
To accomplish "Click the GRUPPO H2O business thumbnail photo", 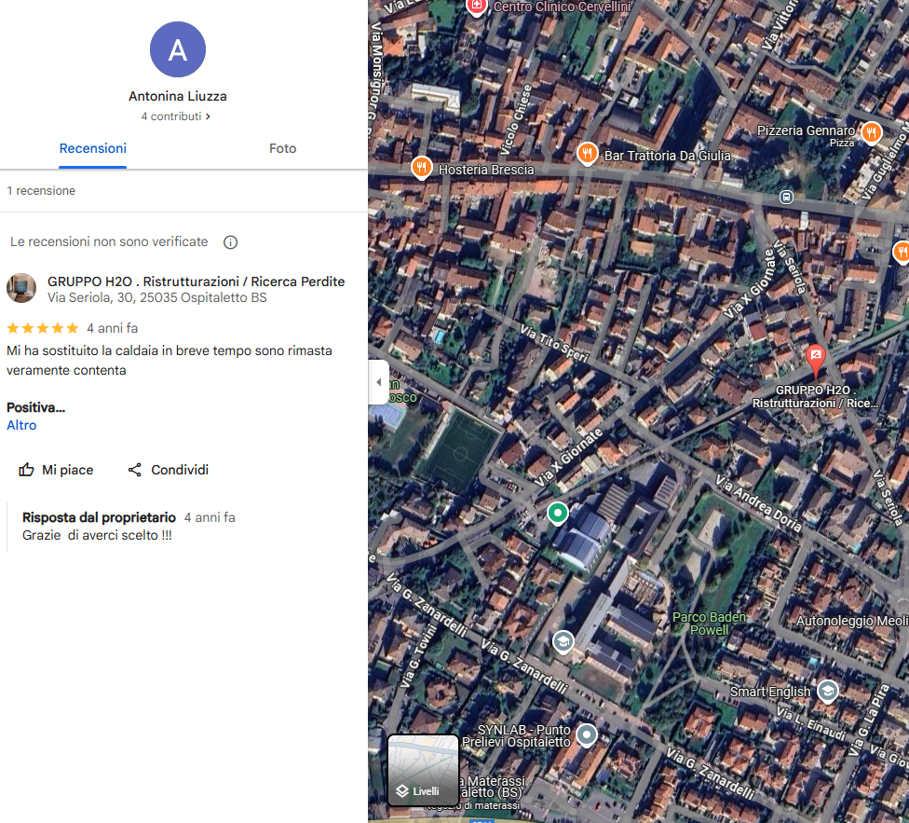I will click(x=21, y=288).
